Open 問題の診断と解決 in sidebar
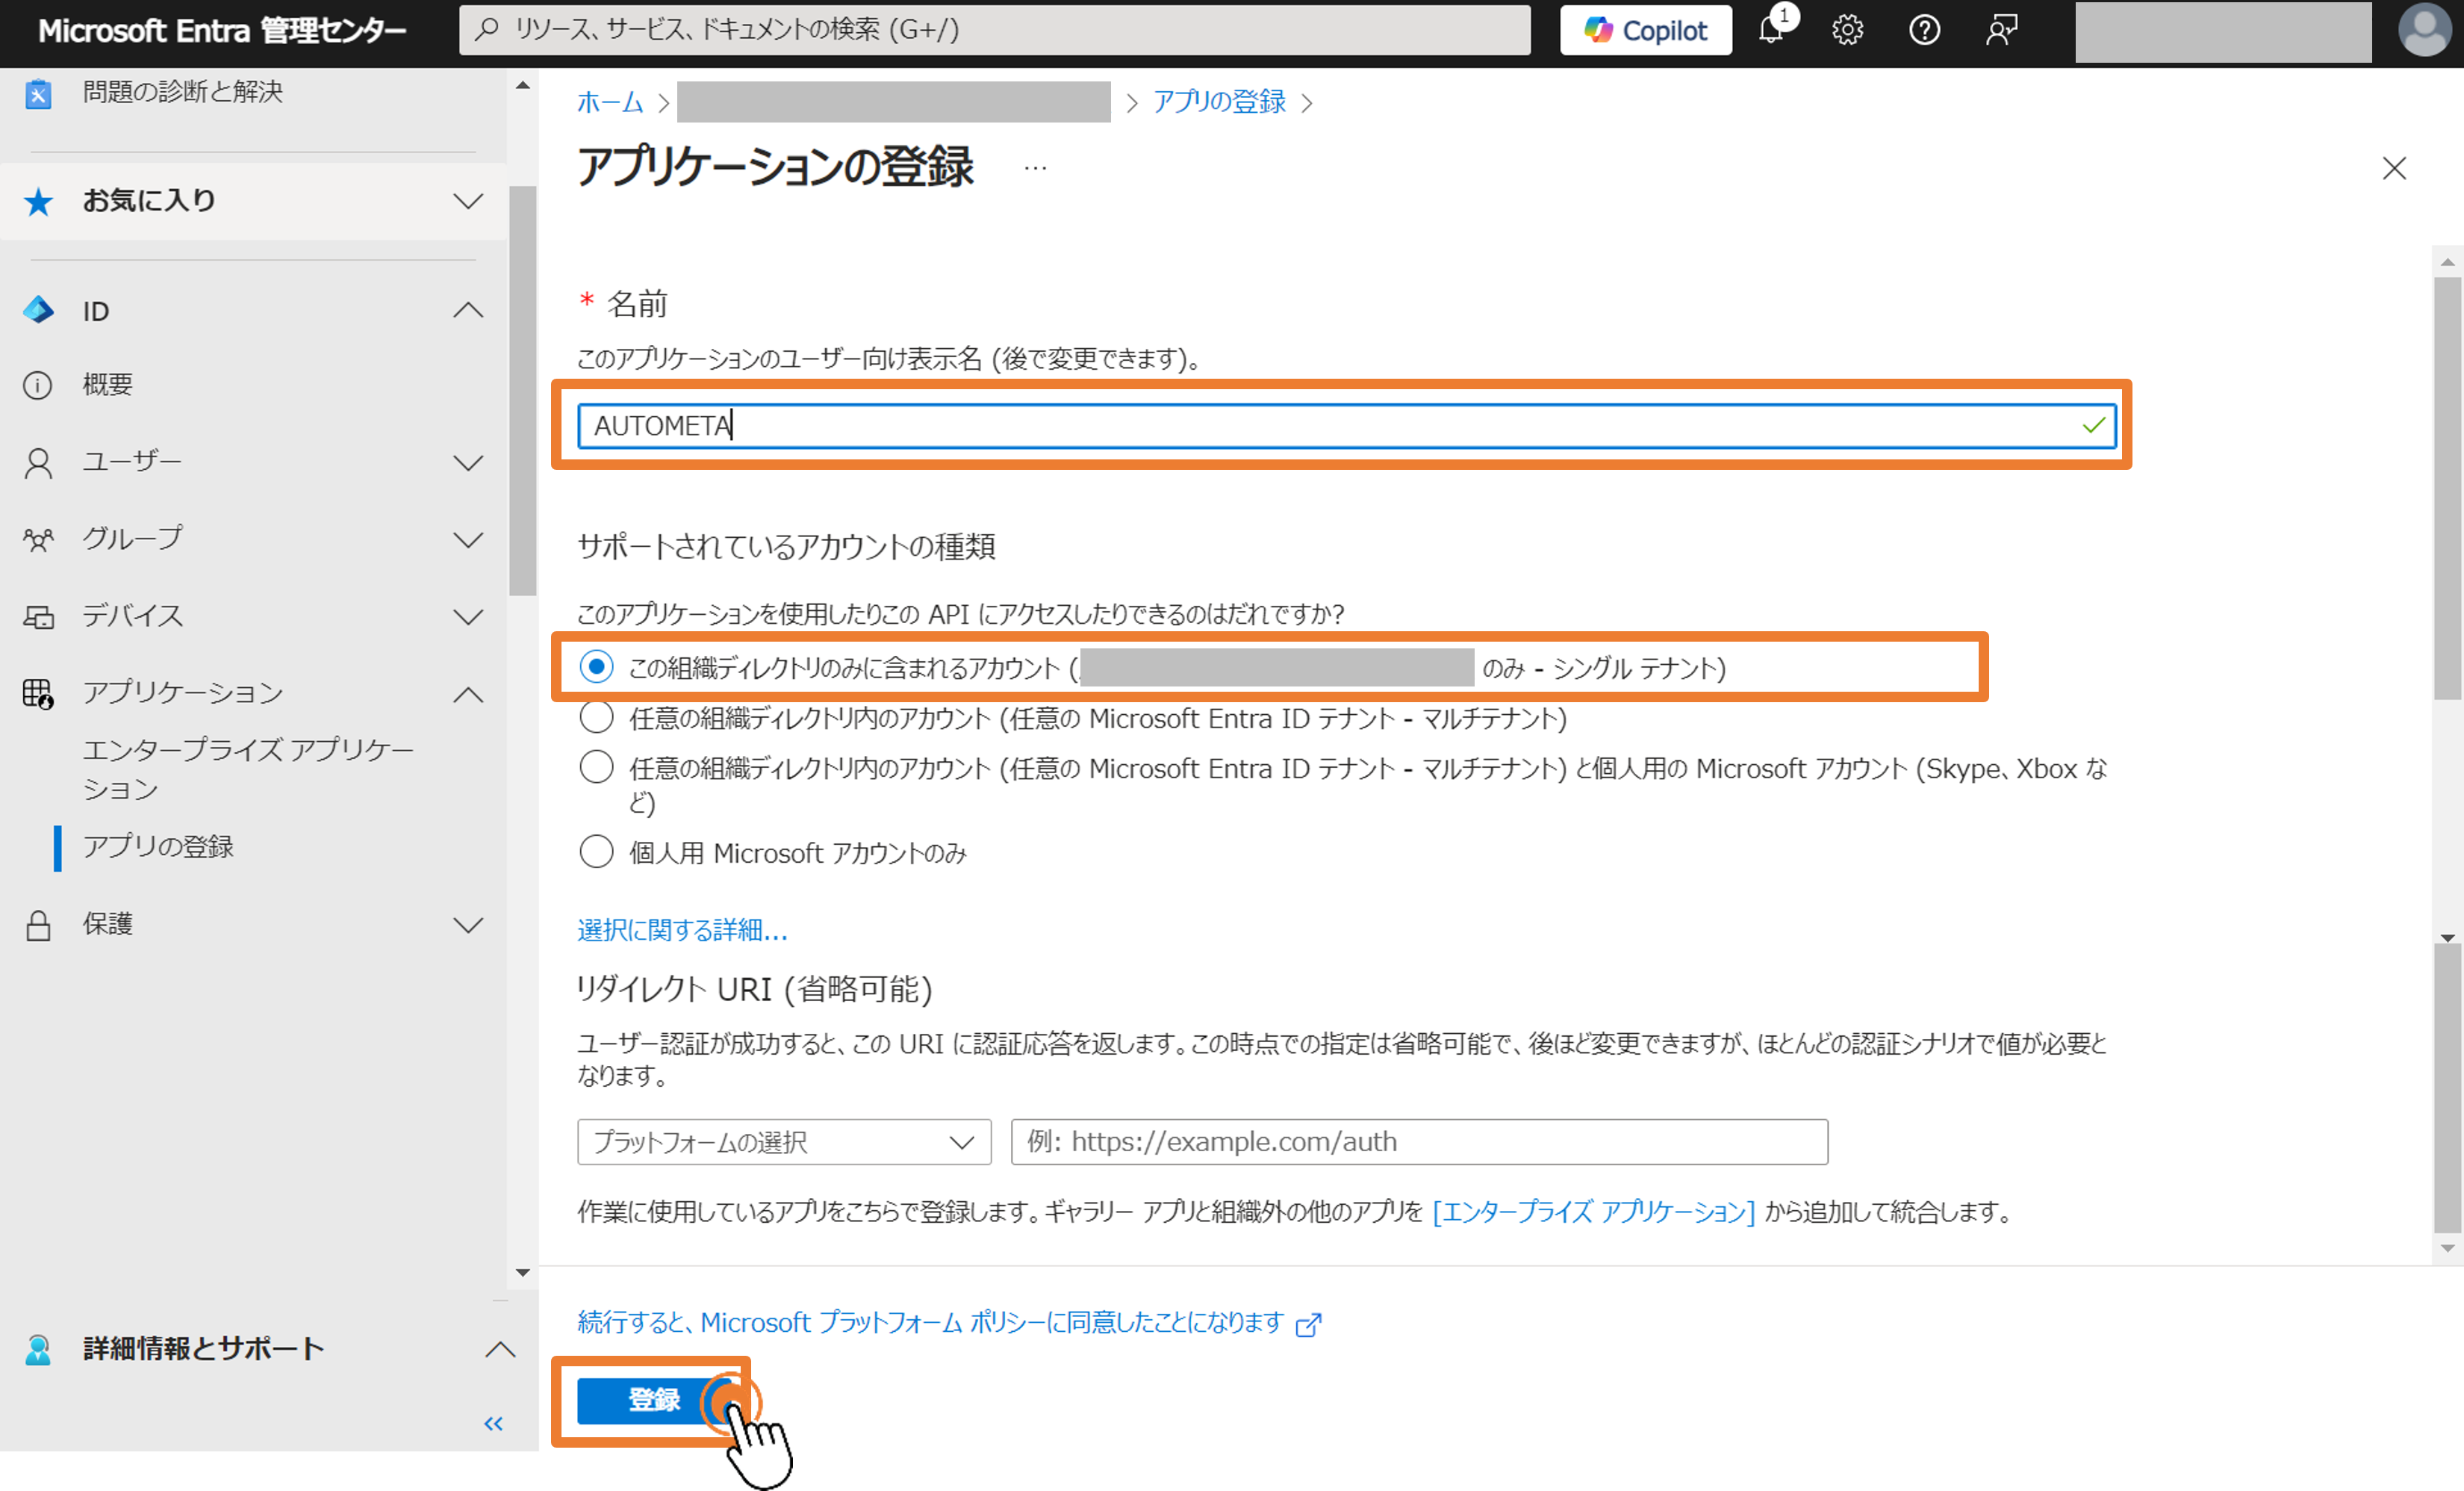 [183, 92]
